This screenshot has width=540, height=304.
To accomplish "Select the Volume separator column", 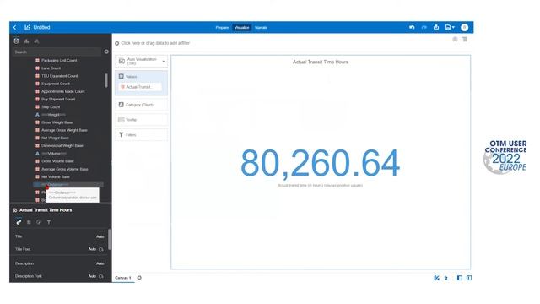I will click(x=54, y=154).
